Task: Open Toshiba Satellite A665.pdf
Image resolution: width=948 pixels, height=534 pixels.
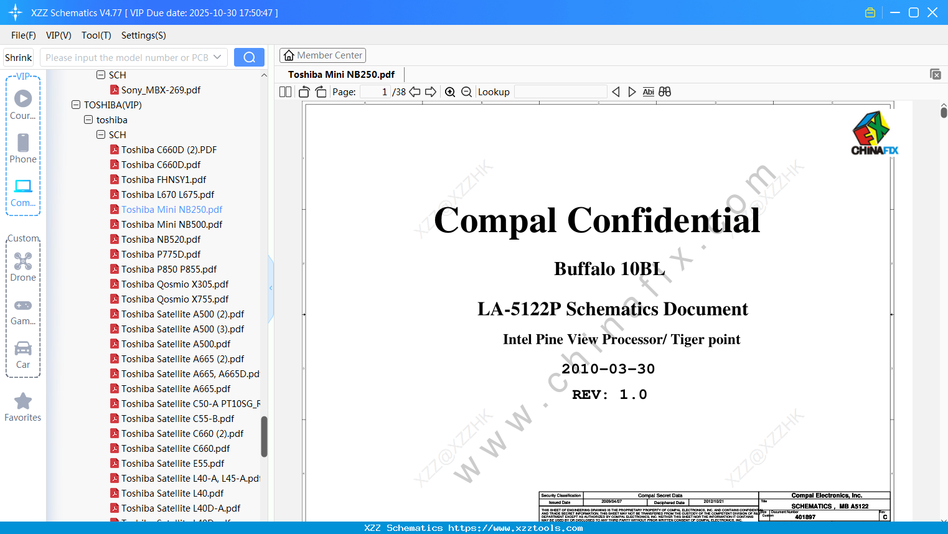Action: click(x=176, y=389)
